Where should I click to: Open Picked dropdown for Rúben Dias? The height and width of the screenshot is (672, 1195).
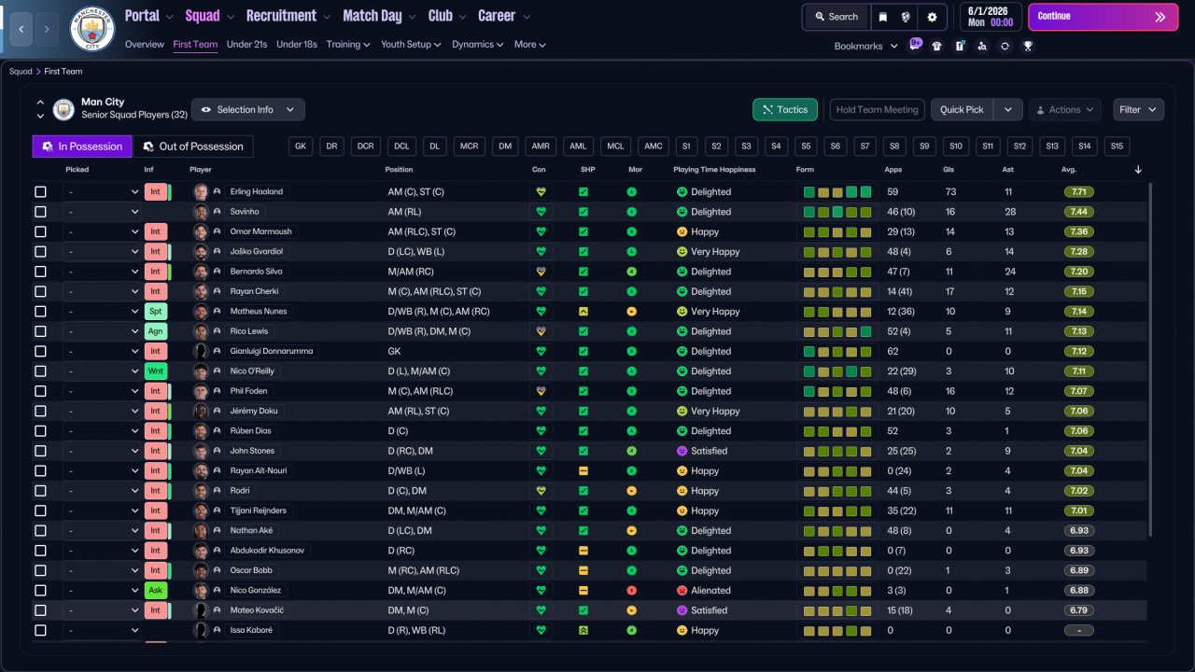[102, 431]
